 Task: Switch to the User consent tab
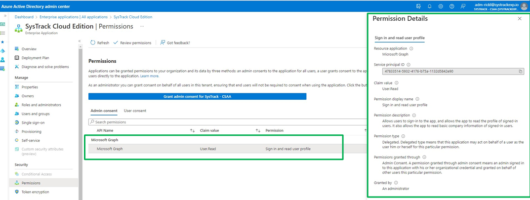pos(135,111)
